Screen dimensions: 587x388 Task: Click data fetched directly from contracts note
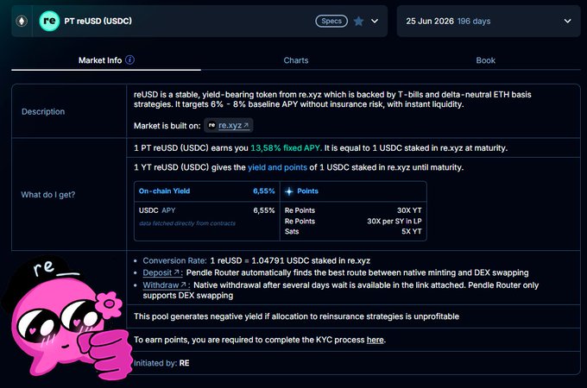coord(187,223)
